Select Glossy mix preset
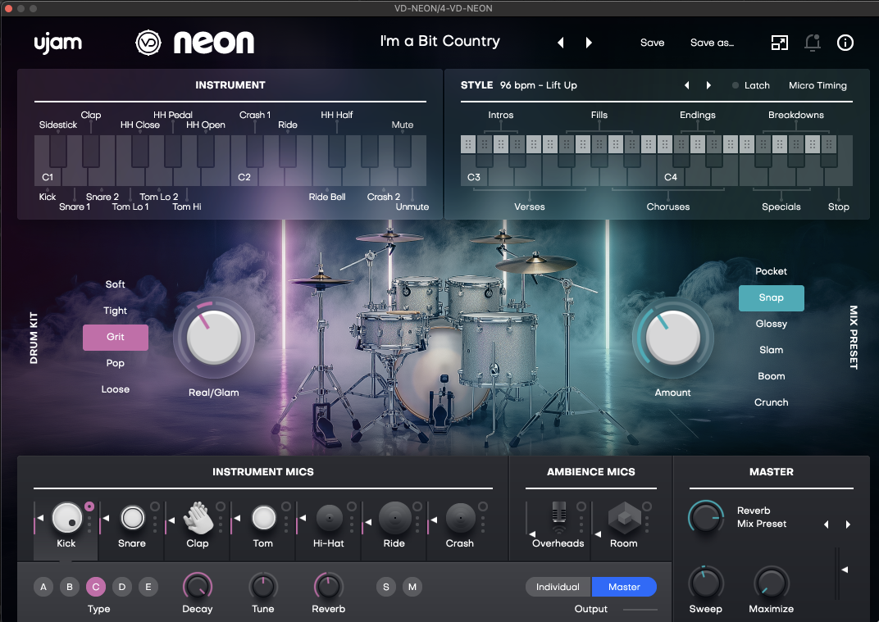Screen dimensions: 879x622 (771, 324)
